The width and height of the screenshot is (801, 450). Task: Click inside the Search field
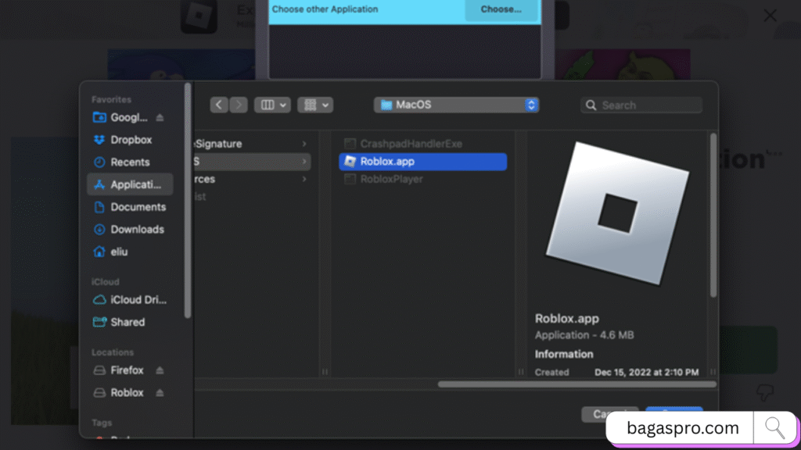641,104
